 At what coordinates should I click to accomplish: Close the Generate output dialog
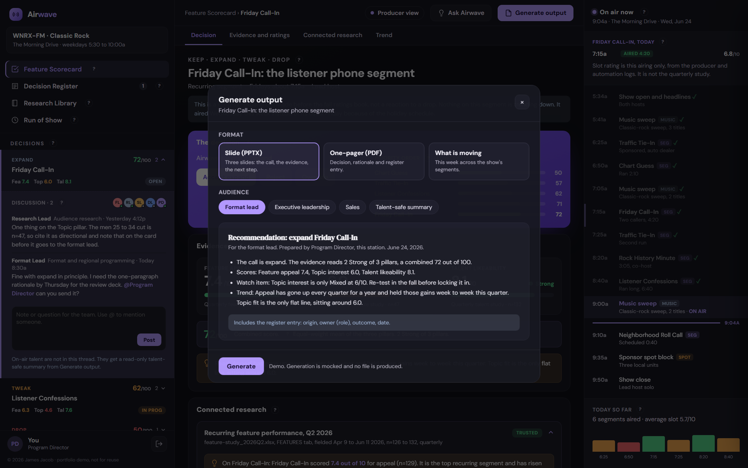click(522, 102)
